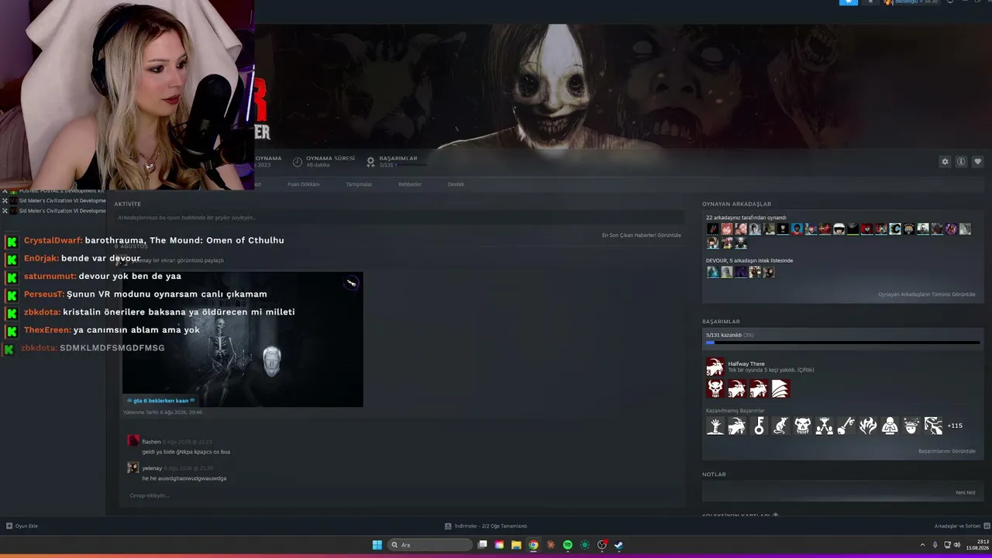Click the downloads icon in Steam footer
The image size is (992, 558).
click(x=448, y=526)
